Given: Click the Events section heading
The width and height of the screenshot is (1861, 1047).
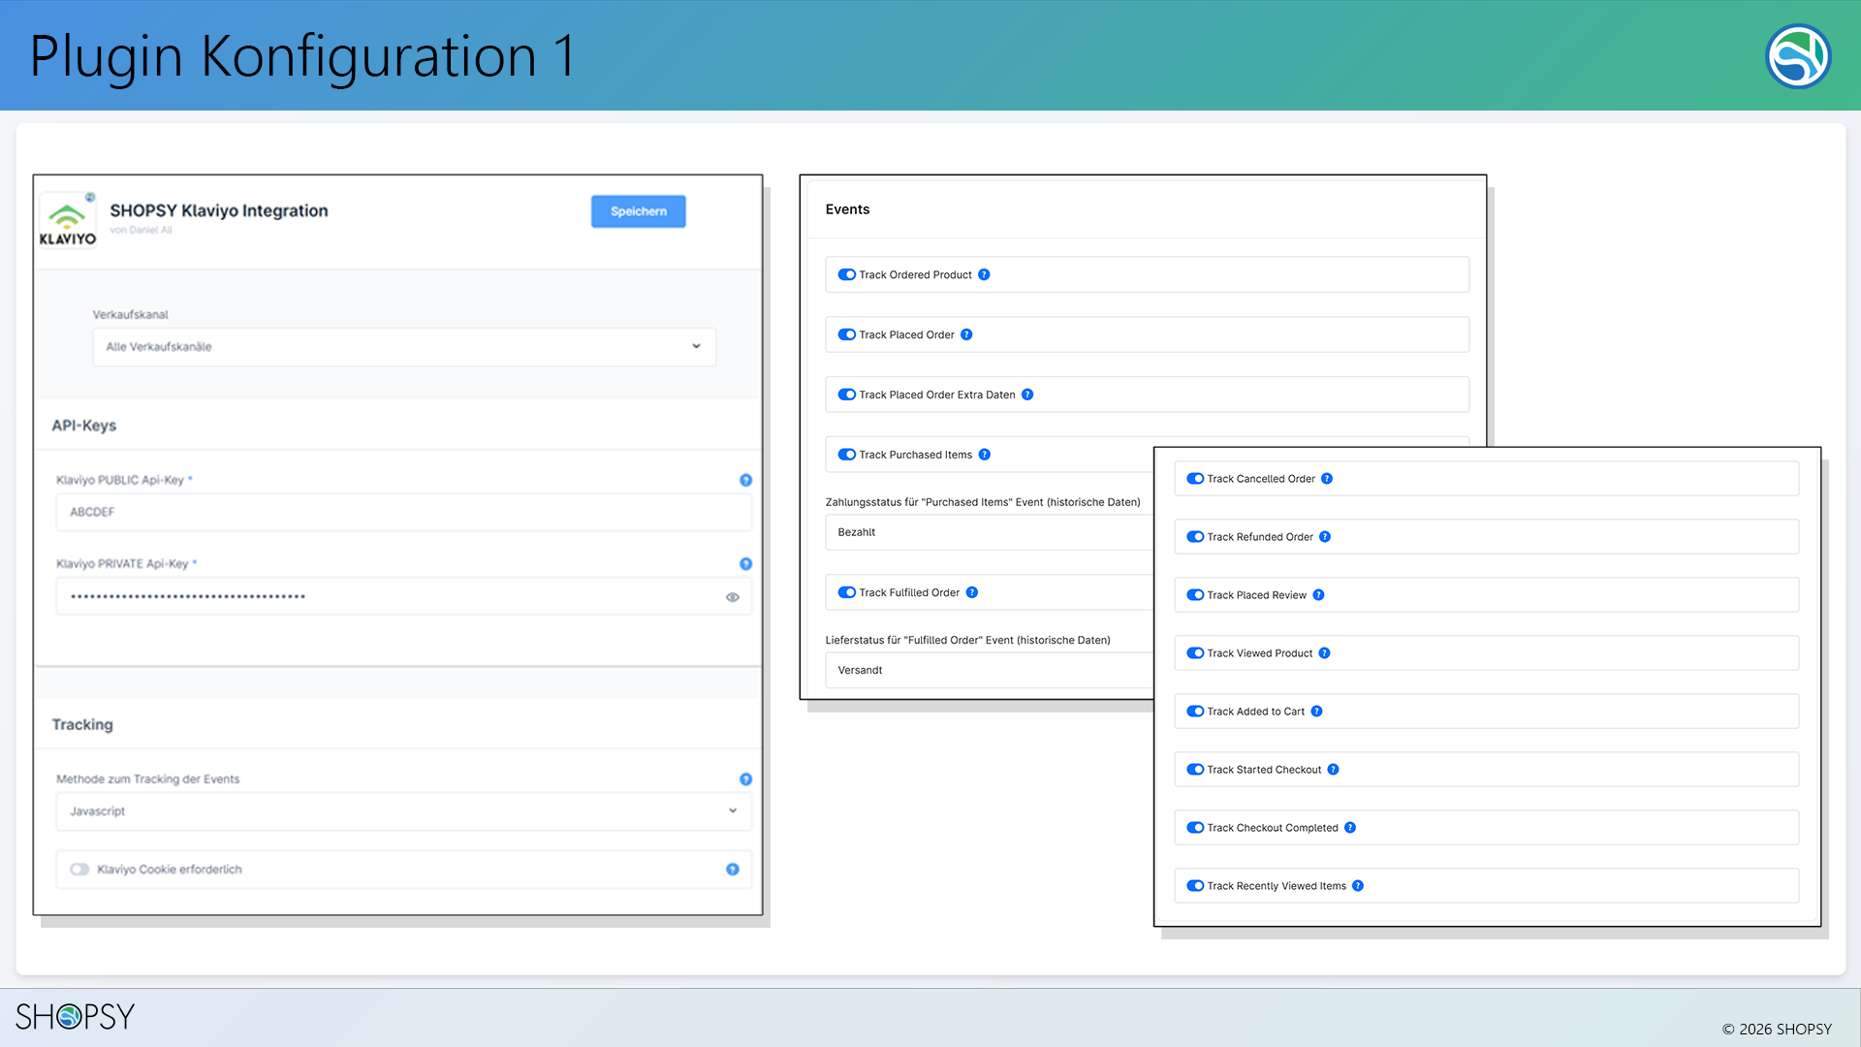Looking at the screenshot, I should point(847,209).
